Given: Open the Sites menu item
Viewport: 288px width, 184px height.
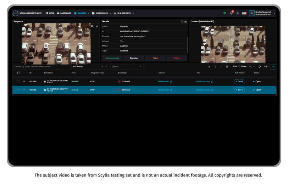Looking at the screenshot, I should 50,13.
